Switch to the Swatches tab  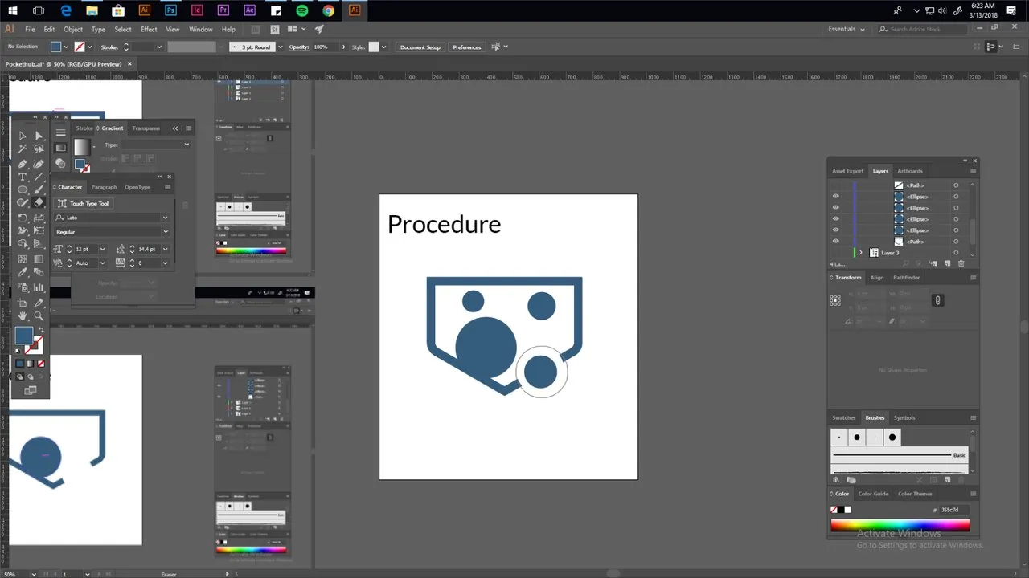844,418
